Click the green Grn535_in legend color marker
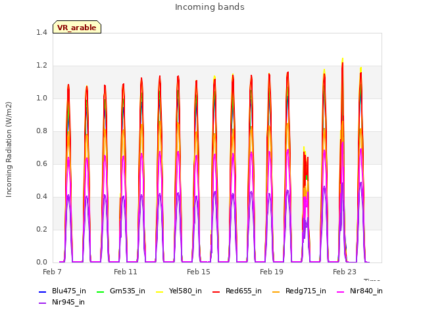421x315 pixels. coord(100,291)
